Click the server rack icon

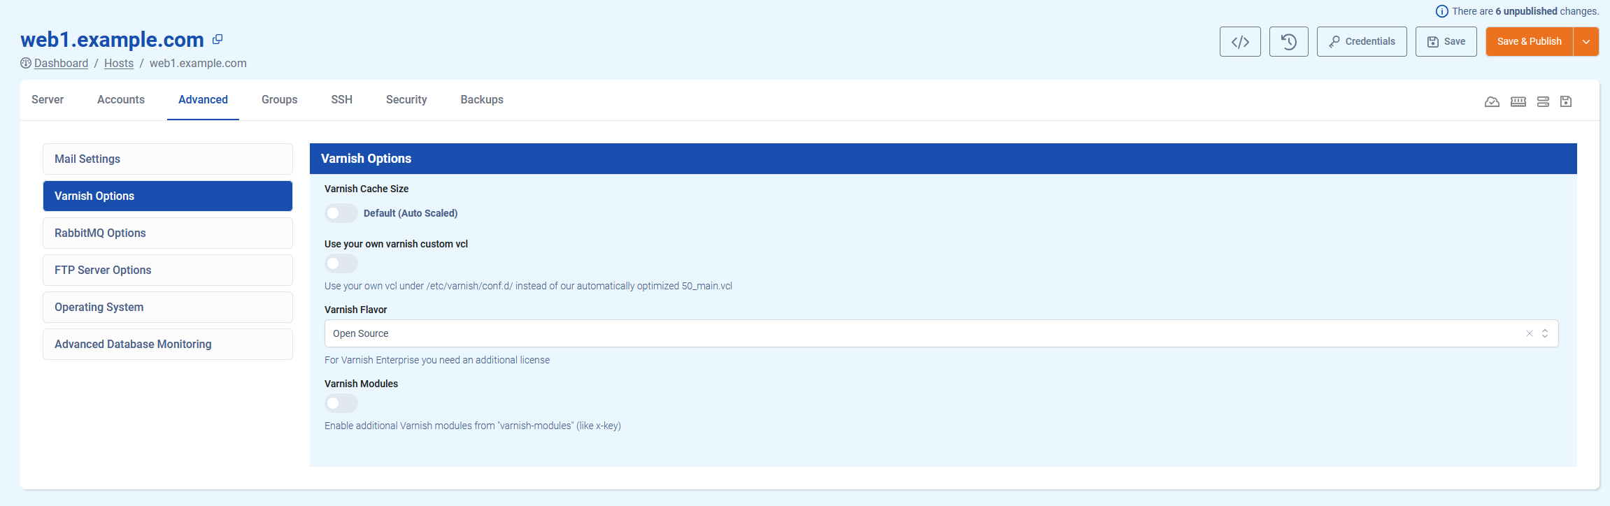1543,102
